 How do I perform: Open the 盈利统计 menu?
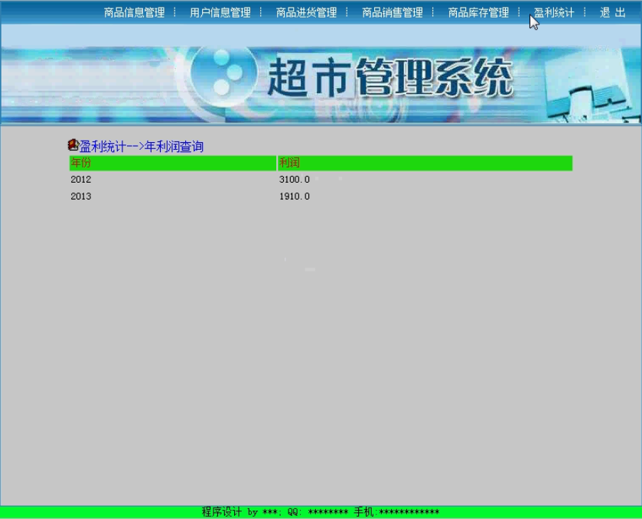(554, 13)
